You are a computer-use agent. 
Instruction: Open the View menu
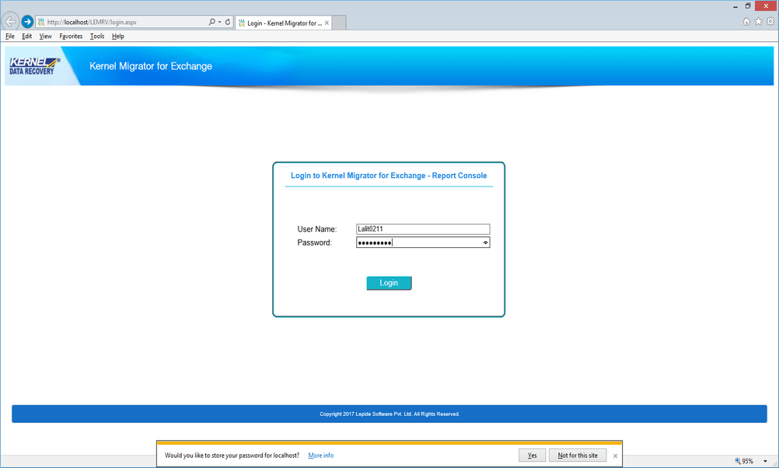coord(45,37)
